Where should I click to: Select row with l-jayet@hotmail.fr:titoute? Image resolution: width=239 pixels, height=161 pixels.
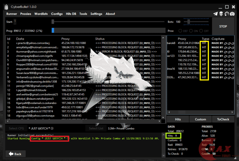point(84,90)
